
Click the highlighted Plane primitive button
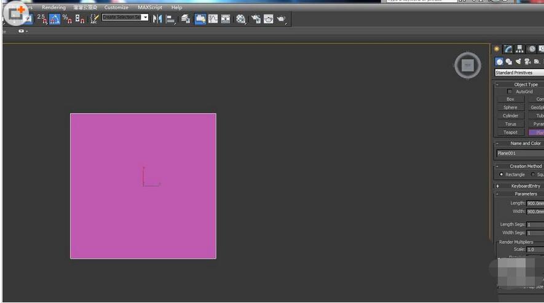(537, 133)
